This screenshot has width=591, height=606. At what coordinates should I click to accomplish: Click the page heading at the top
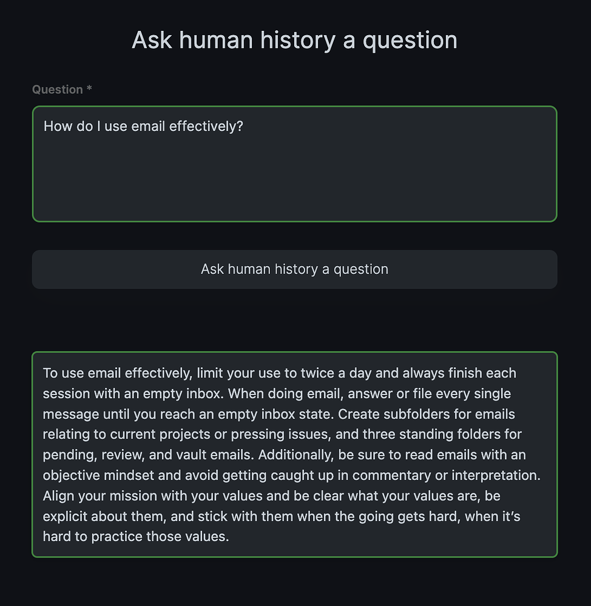[x=294, y=40]
